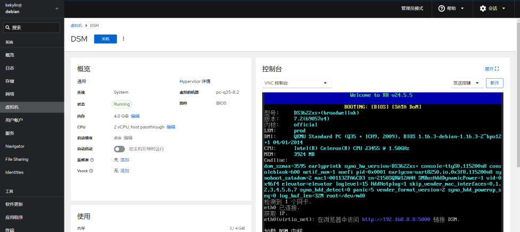This screenshot has width=520, height=232.
Task: Edit the CPU setting link
Action: [171, 127]
